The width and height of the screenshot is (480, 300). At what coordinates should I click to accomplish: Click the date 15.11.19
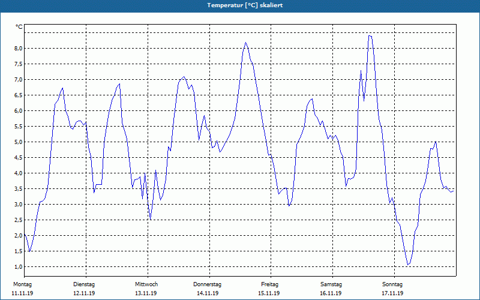(269, 293)
